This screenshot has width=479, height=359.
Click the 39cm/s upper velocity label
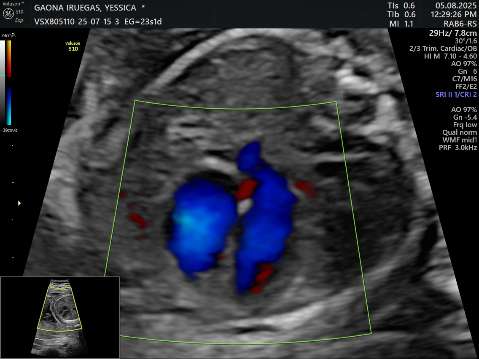pos(8,35)
